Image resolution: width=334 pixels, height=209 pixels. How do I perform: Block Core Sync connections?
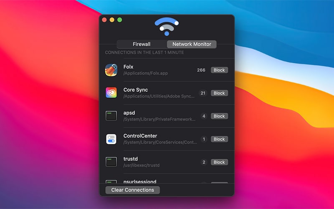pyautogui.click(x=219, y=93)
